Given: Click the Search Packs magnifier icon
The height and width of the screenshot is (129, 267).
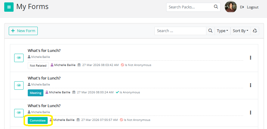Looking at the screenshot, I should (x=216, y=7).
